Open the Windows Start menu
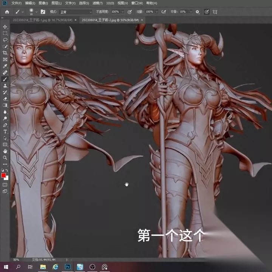Screen dimensions: 272x272 [x=6, y=267]
